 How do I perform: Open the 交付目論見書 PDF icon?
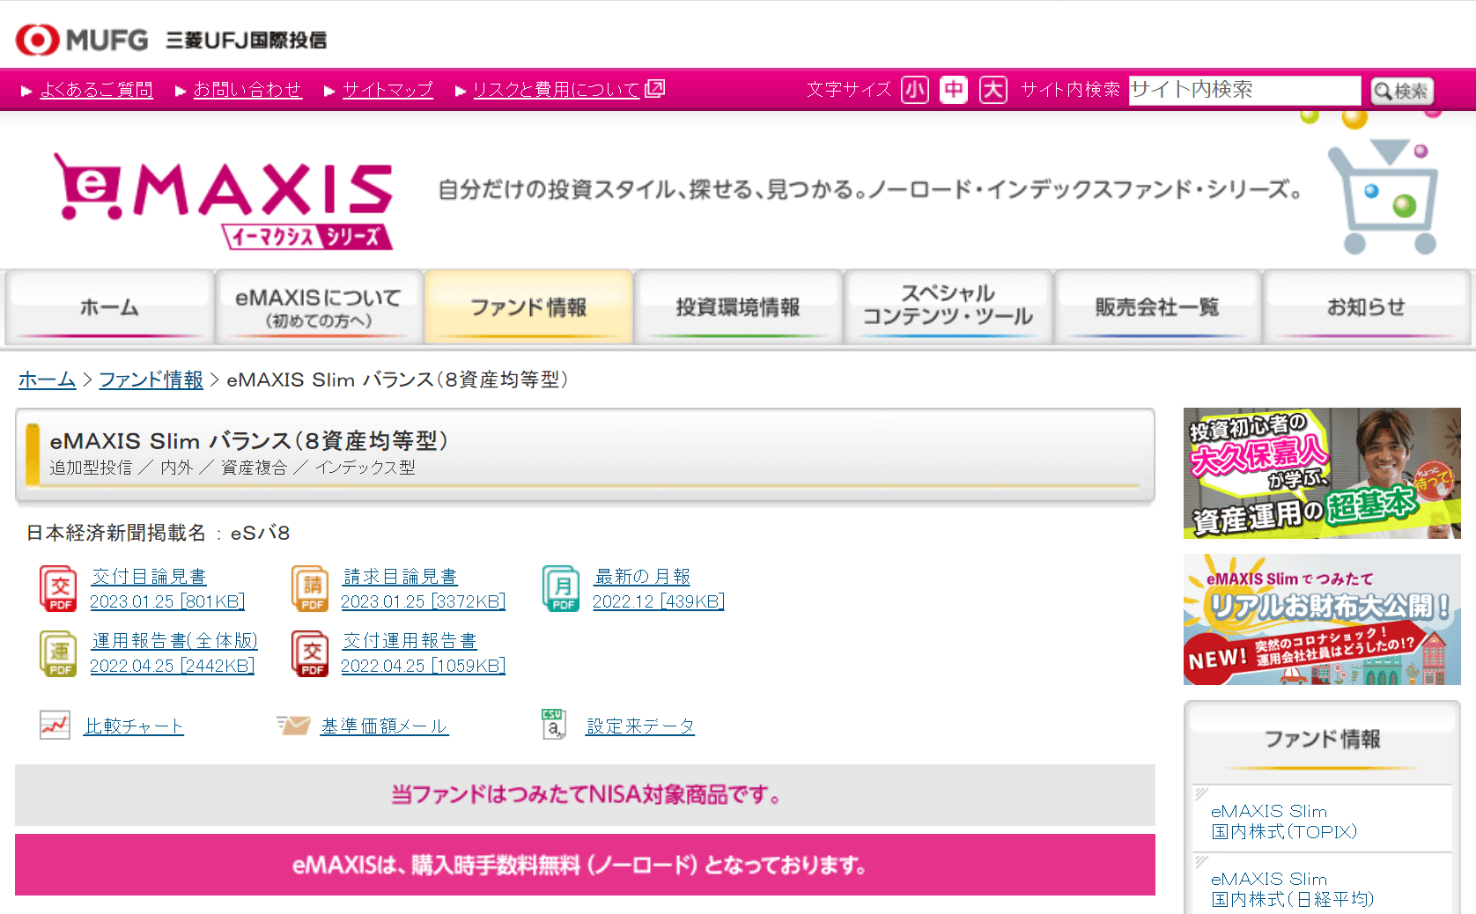59,589
